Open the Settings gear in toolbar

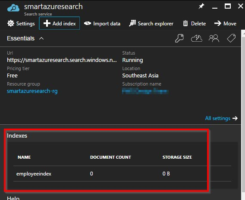(x=21, y=24)
